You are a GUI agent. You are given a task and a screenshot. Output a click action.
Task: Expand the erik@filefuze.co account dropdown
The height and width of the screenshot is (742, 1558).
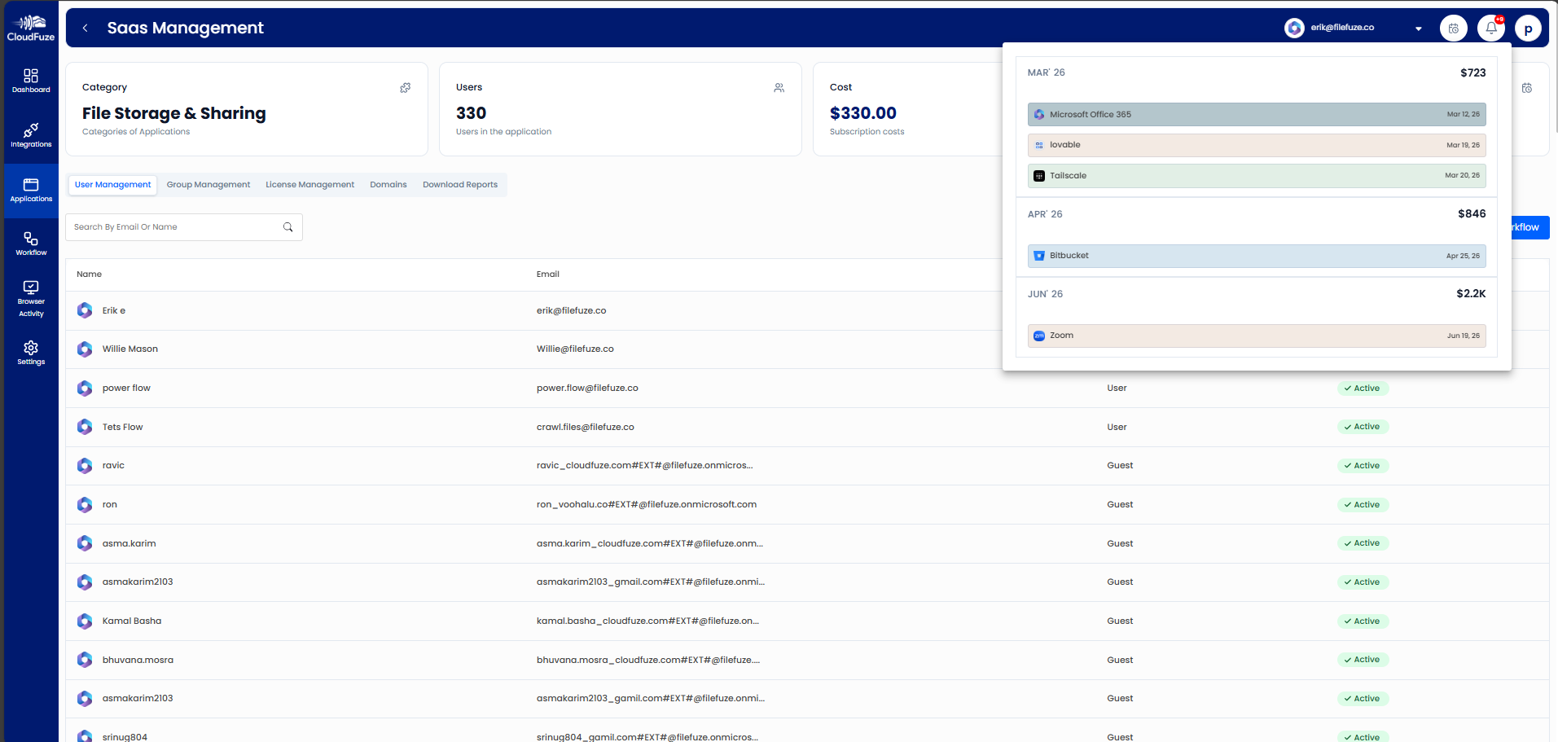pos(1418,28)
